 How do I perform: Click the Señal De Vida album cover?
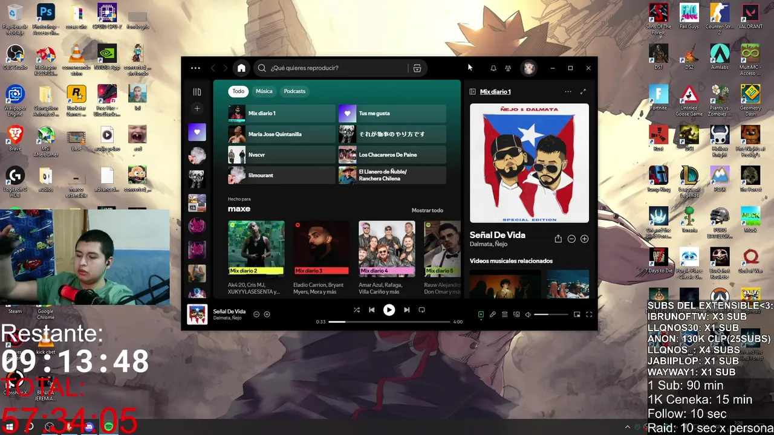pos(529,163)
